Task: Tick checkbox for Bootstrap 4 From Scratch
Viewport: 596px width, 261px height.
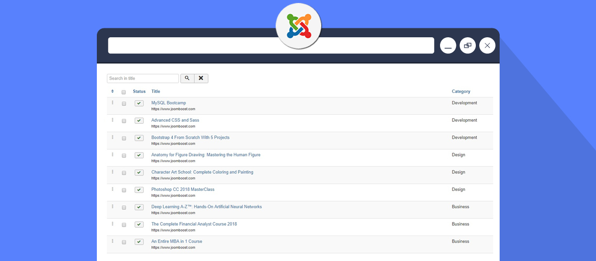Action: pos(124,138)
